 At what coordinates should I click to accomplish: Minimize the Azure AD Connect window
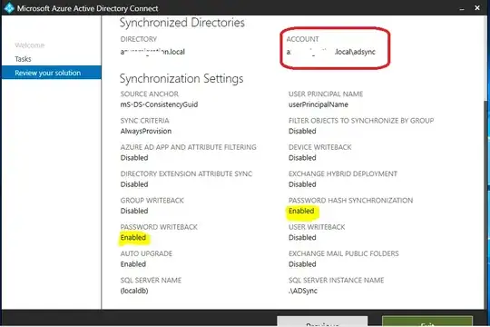[x=462, y=9]
